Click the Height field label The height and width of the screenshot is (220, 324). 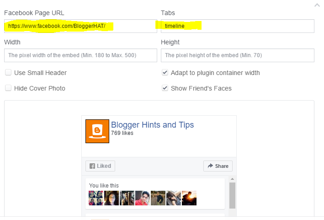pos(170,42)
